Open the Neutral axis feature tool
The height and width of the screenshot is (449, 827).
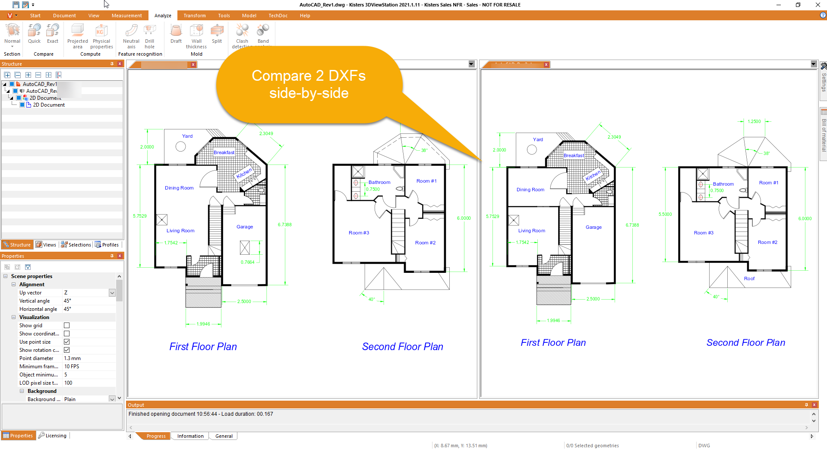pos(131,36)
